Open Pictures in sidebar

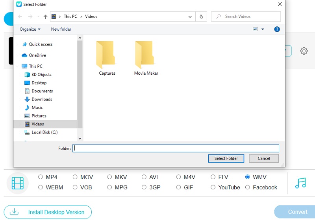(x=35, y=116)
